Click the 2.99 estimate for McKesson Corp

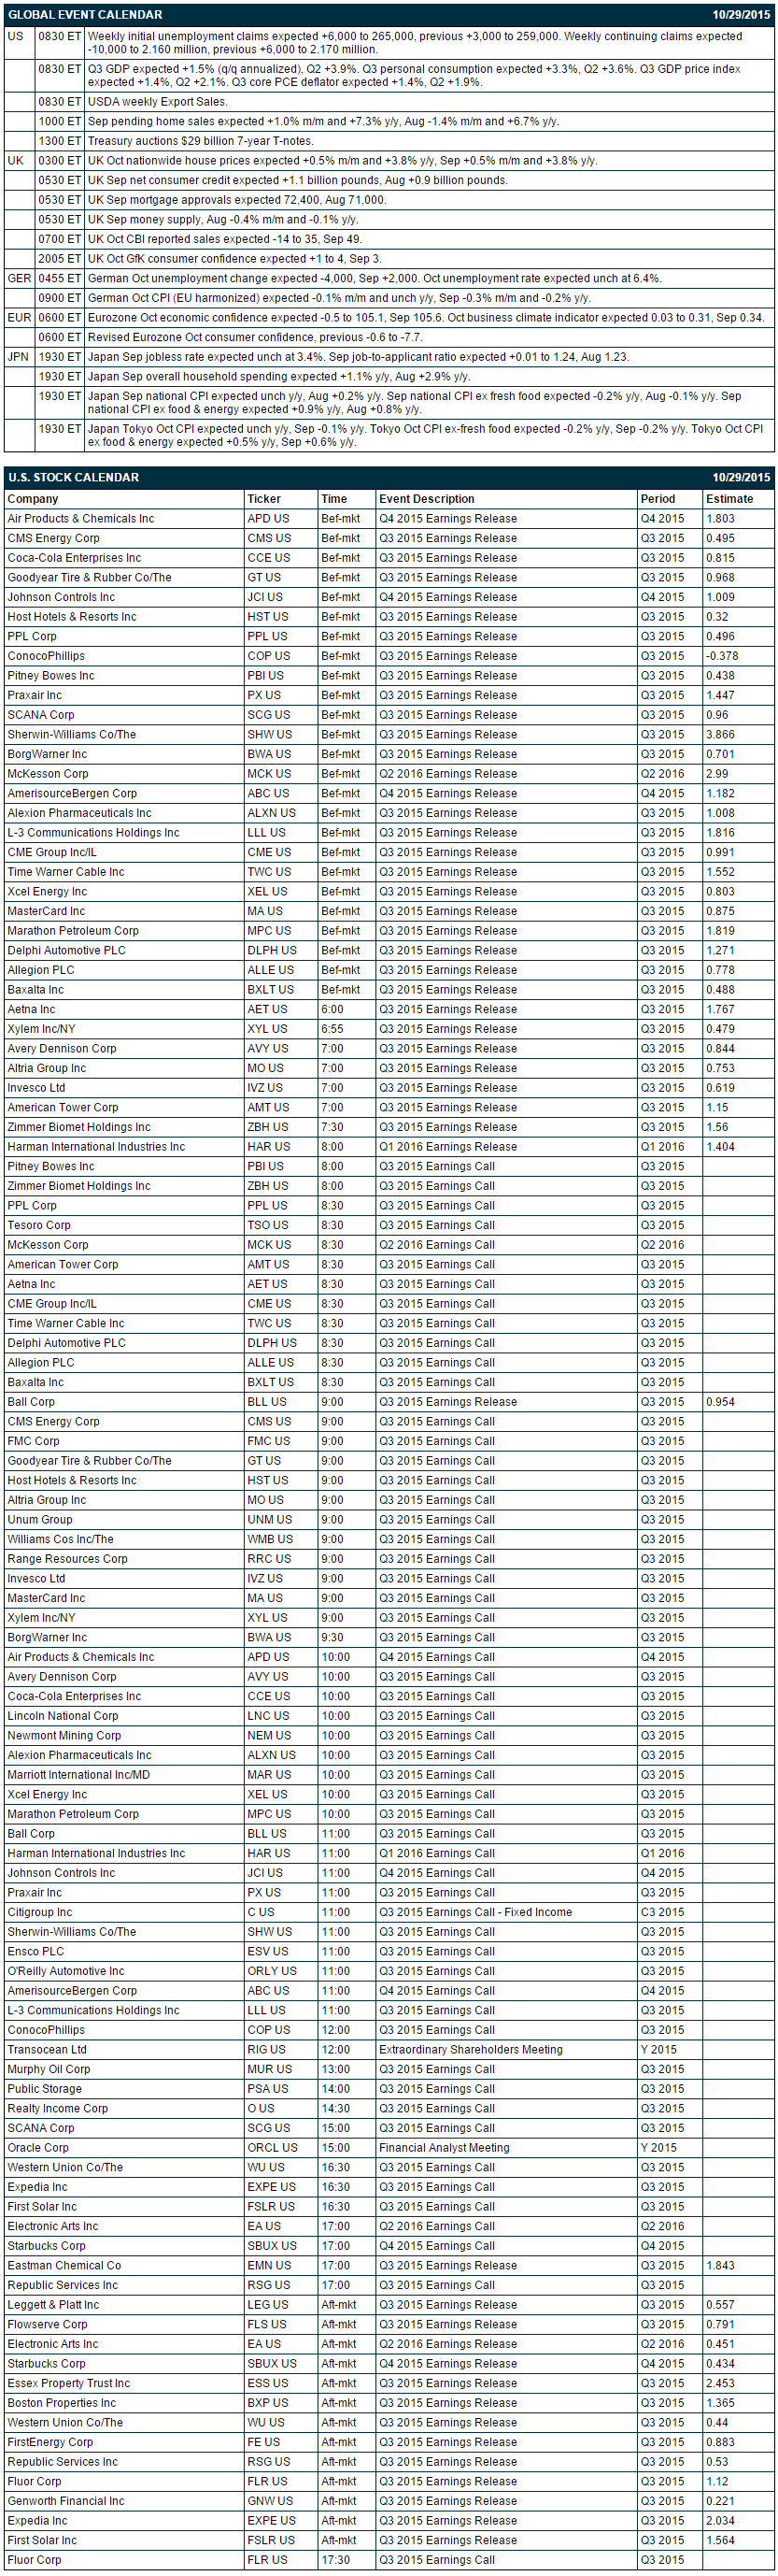(717, 774)
